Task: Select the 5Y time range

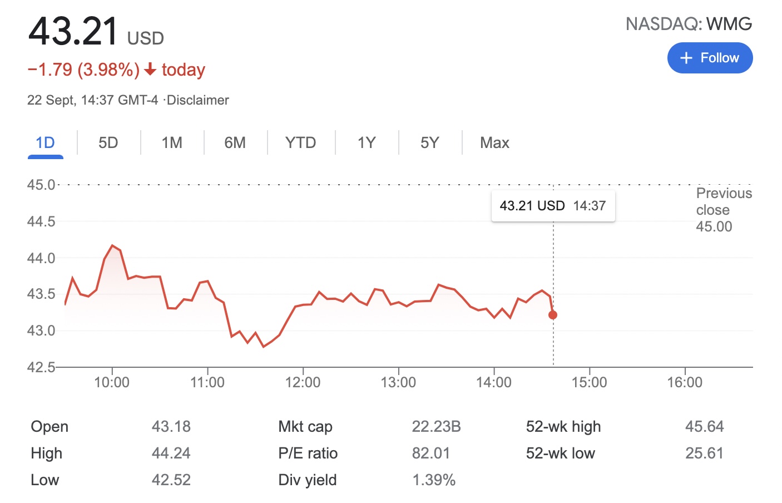Action: pyautogui.click(x=429, y=143)
